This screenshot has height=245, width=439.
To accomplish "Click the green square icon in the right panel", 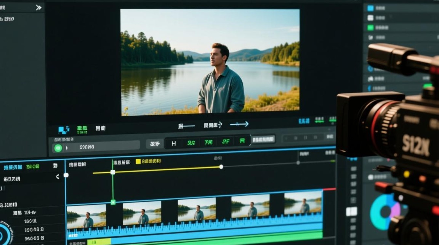I will [370, 28].
